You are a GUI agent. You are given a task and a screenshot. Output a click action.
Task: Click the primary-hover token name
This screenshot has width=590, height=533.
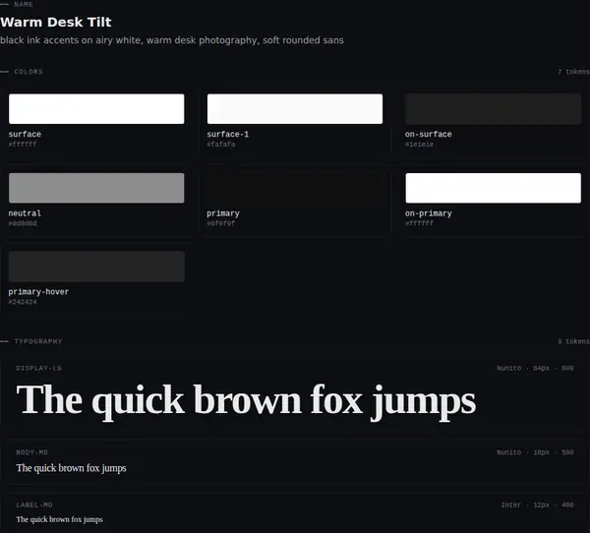[x=38, y=292]
